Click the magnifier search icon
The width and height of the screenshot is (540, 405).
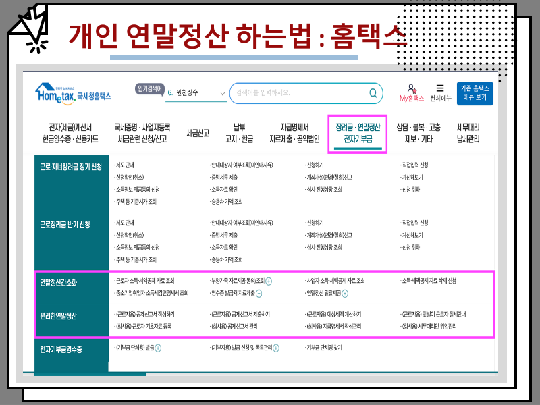pyautogui.click(x=373, y=93)
